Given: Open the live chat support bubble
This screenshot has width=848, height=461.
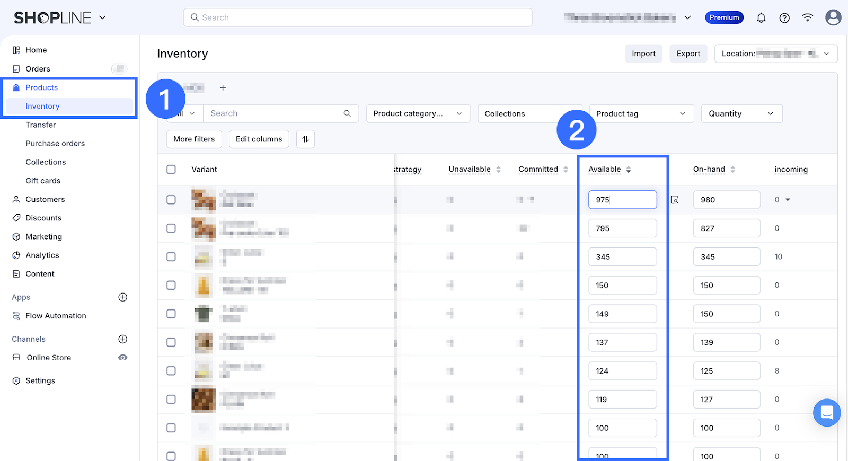Looking at the screenshot, I should tap(826, 412).
